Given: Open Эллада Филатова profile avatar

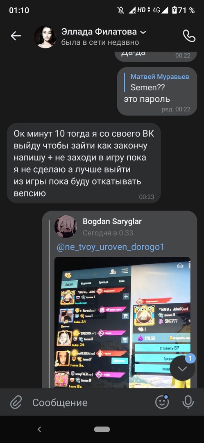Looking at the screenshot, I should 45,37.
